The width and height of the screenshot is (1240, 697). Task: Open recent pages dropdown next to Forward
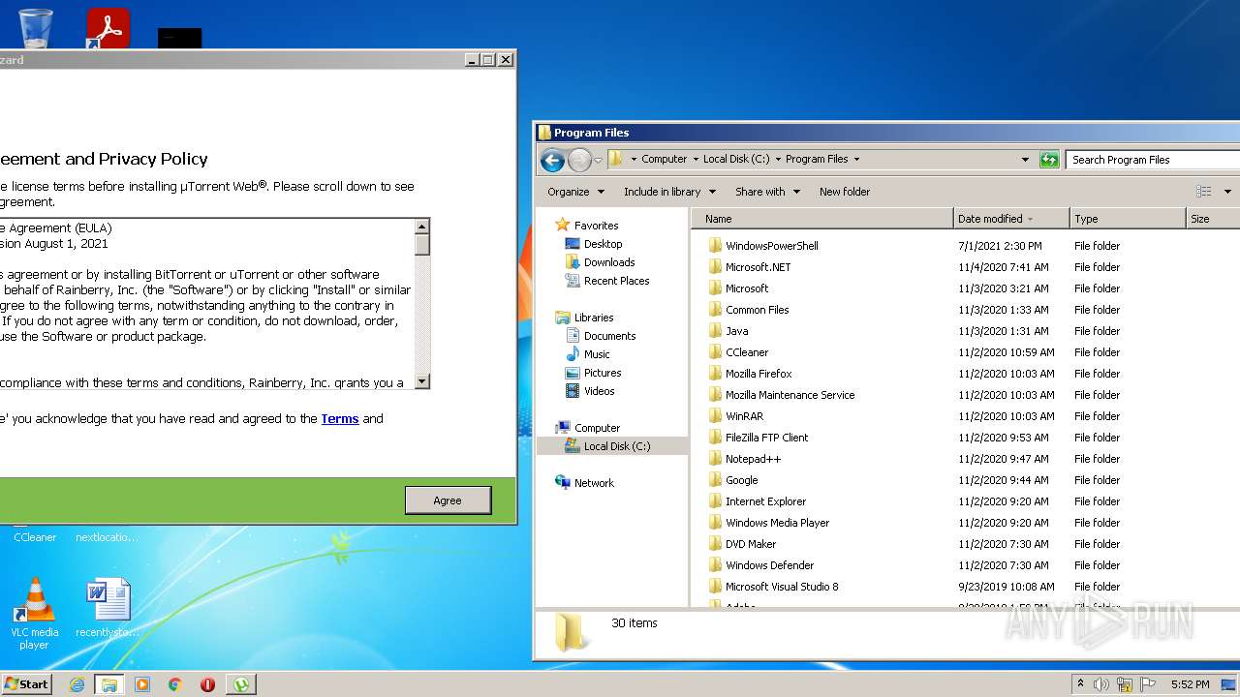coord(599,161)
